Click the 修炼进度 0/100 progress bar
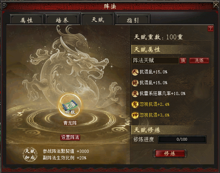 pos(182,139)
